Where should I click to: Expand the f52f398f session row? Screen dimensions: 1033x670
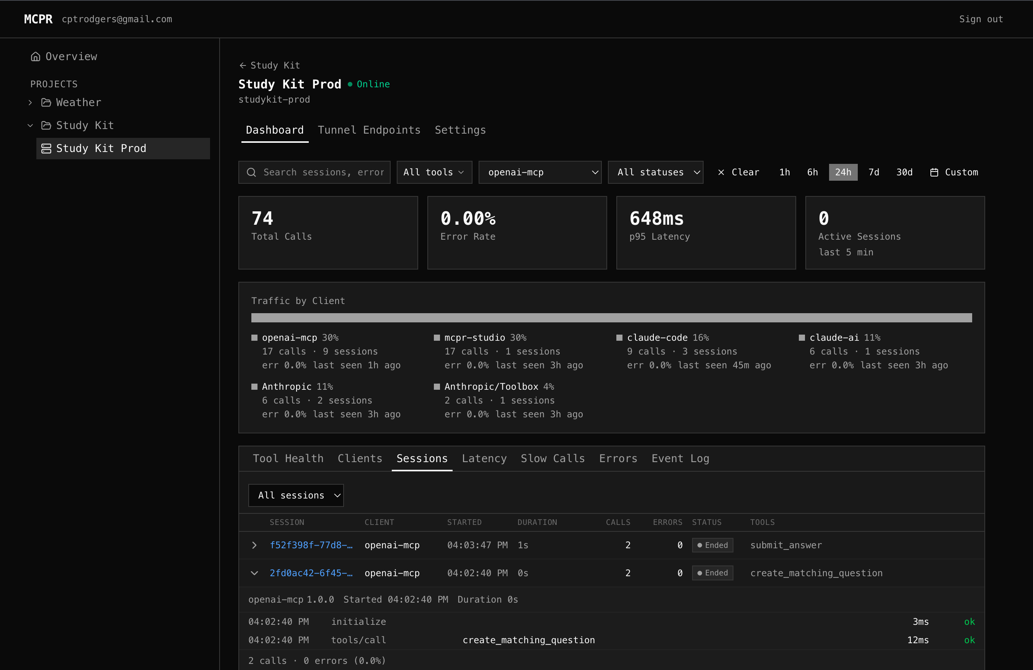coord(254,545)
